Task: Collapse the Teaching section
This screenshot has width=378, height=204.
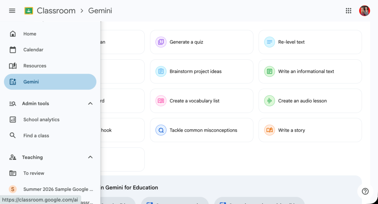Action: point(90,157)
